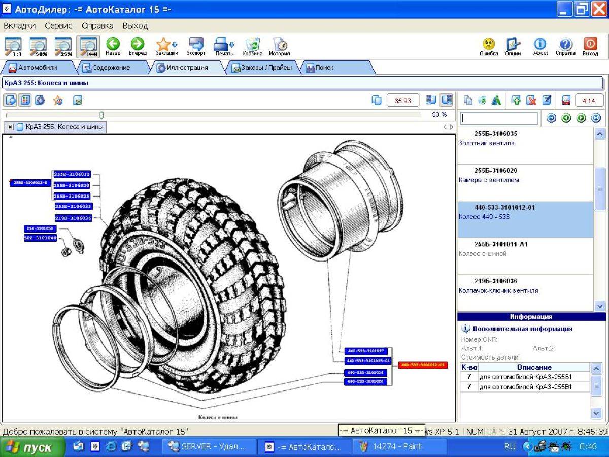Jump to the first part record
Viewport: 609px width, 457px height.
[x=551, y=118]
